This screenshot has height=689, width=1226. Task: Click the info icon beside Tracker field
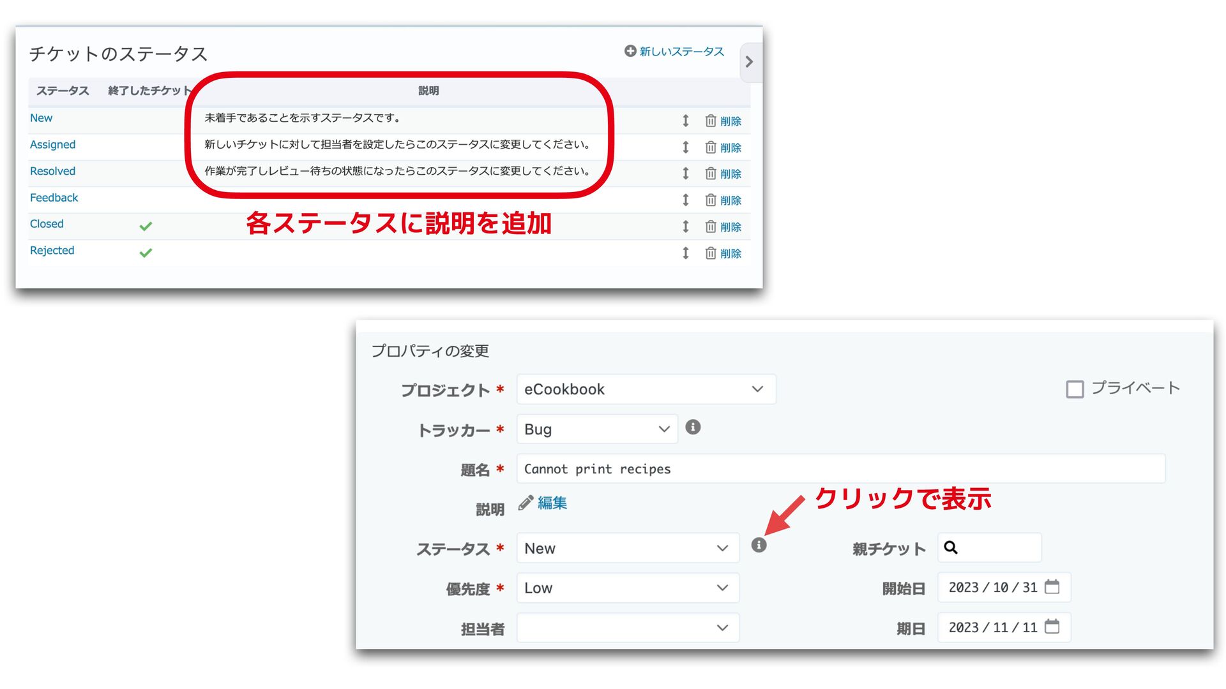click(x=693, y=427)
